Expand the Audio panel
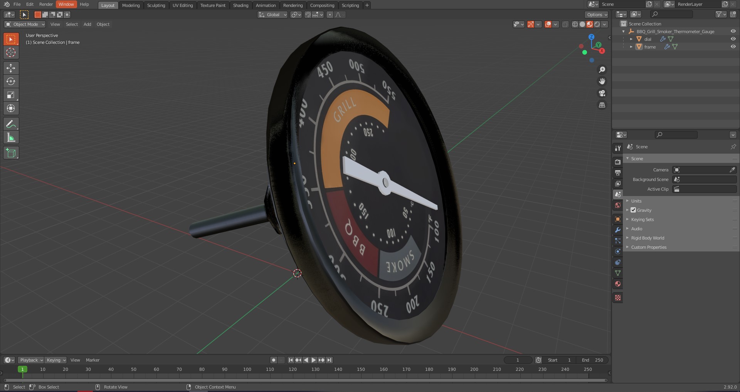This screenshot has height=392, width=740. pos(636,228)
